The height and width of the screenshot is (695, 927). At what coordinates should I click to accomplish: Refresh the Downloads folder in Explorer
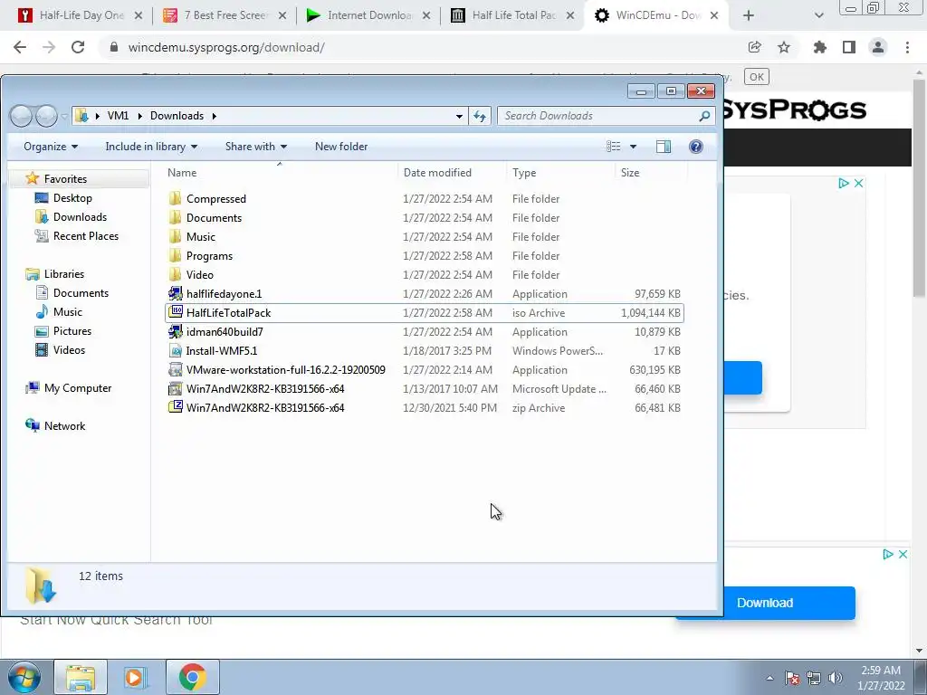(x=480, y=116)
